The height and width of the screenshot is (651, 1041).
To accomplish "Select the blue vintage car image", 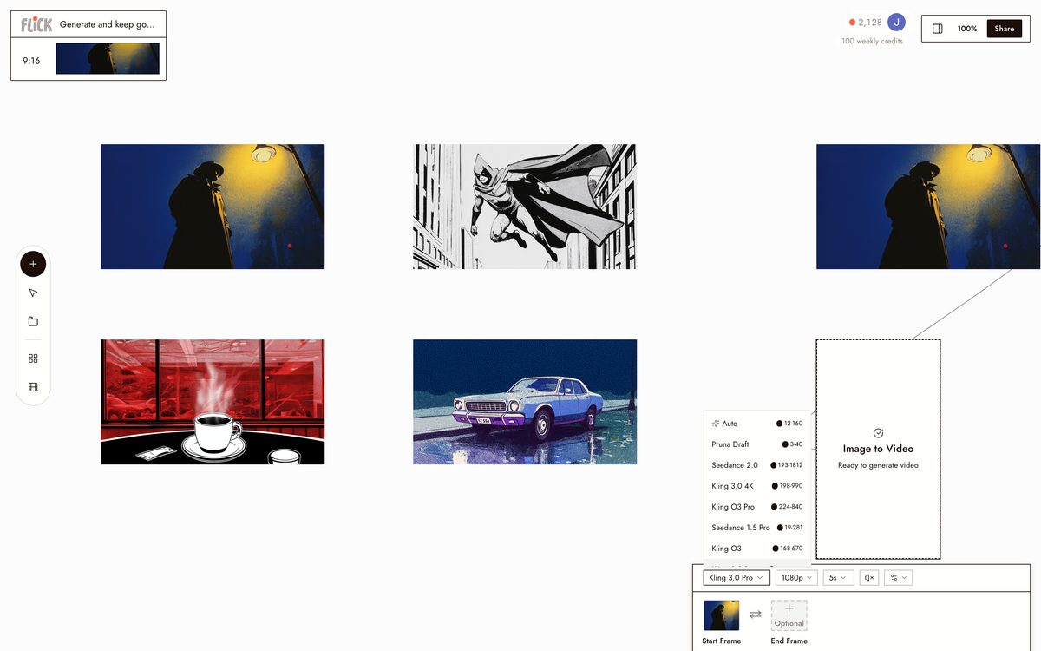I will tap(525, 402).
